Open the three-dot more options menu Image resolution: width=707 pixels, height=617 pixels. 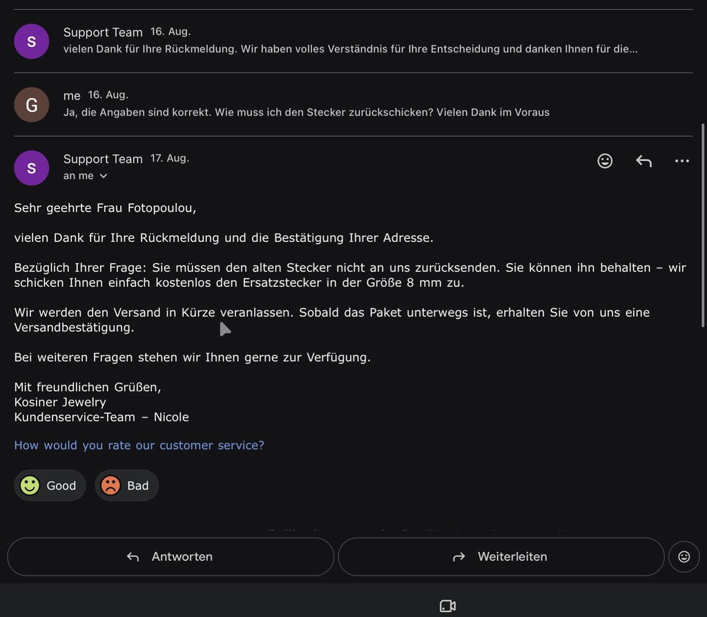coord(681,161)
